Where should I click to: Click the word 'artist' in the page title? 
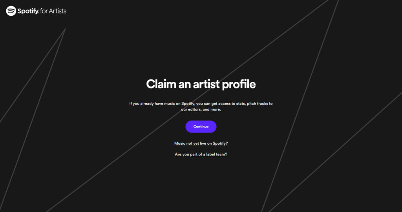[x=206, y=84]
